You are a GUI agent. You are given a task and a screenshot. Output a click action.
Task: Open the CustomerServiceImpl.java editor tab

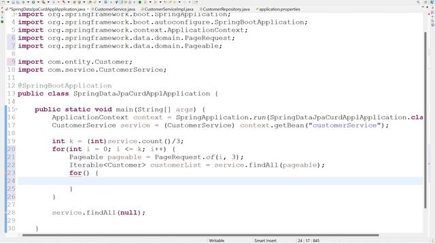point(169,9)
